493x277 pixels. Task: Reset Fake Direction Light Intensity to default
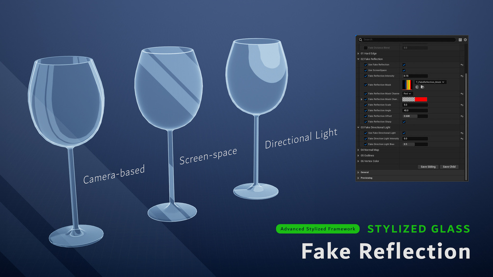[462, 138]
